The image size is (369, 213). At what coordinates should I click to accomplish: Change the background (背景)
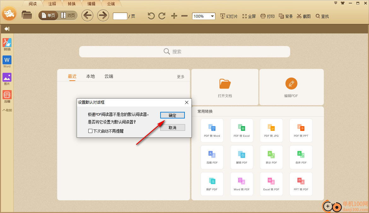(286, 16)
